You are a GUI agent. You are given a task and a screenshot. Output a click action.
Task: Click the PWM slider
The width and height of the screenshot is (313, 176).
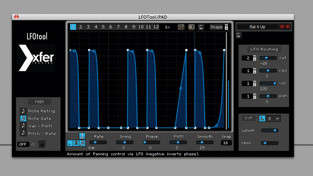[178, 142]
